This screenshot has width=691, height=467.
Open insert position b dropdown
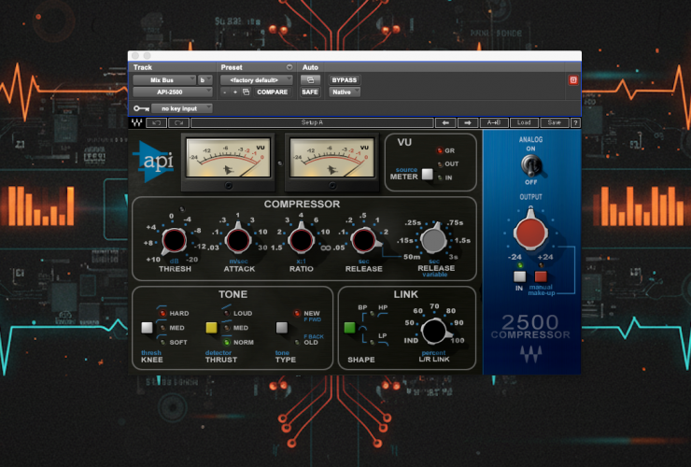(204, 79)
